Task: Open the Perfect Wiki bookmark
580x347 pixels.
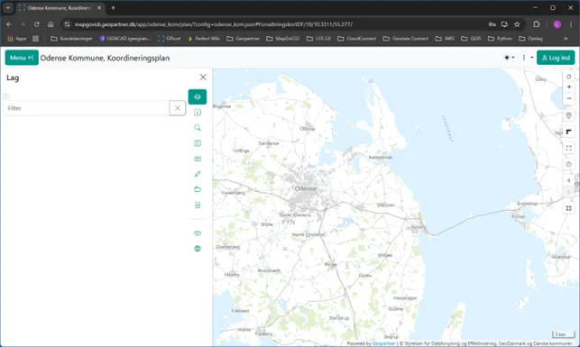Action: [204, 39]
